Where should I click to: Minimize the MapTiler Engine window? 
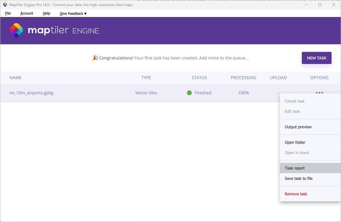point(305,5)
